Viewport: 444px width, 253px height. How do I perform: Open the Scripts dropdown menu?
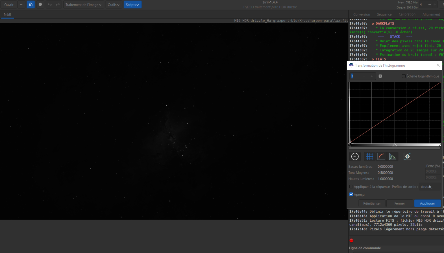(132, 5)
